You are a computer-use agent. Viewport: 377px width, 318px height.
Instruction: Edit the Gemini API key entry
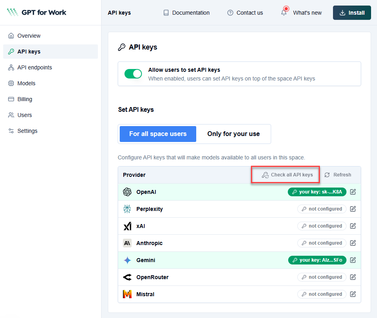point(353,260)
